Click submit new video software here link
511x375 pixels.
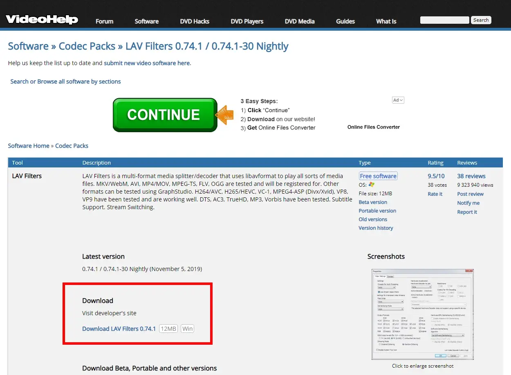tap(147, 63)
